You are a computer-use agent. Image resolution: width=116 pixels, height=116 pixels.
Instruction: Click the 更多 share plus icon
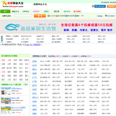pos(75,16)
